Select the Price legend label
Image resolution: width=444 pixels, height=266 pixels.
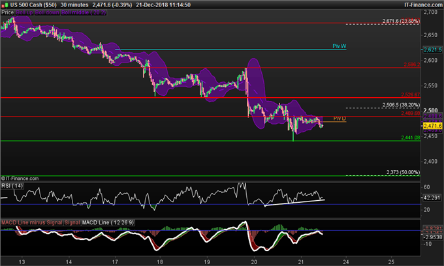point(7,13)
